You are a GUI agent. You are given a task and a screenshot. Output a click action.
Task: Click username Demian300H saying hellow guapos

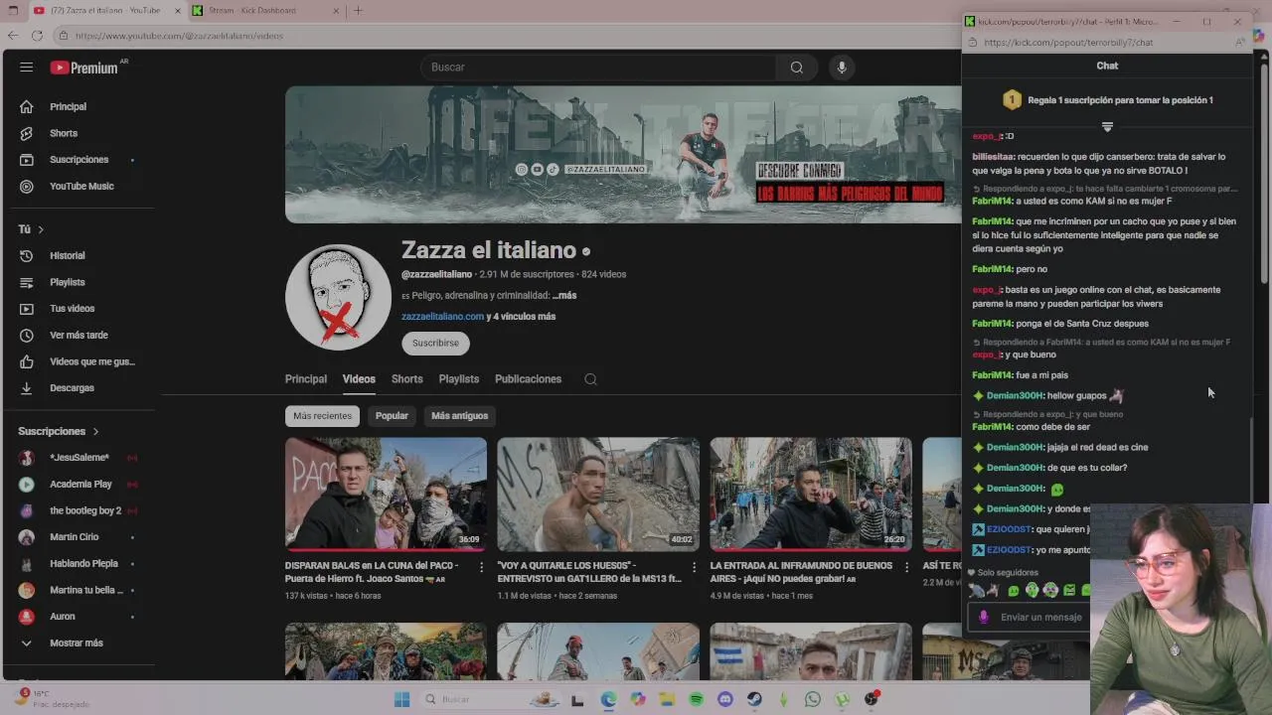pos(1015,396)
